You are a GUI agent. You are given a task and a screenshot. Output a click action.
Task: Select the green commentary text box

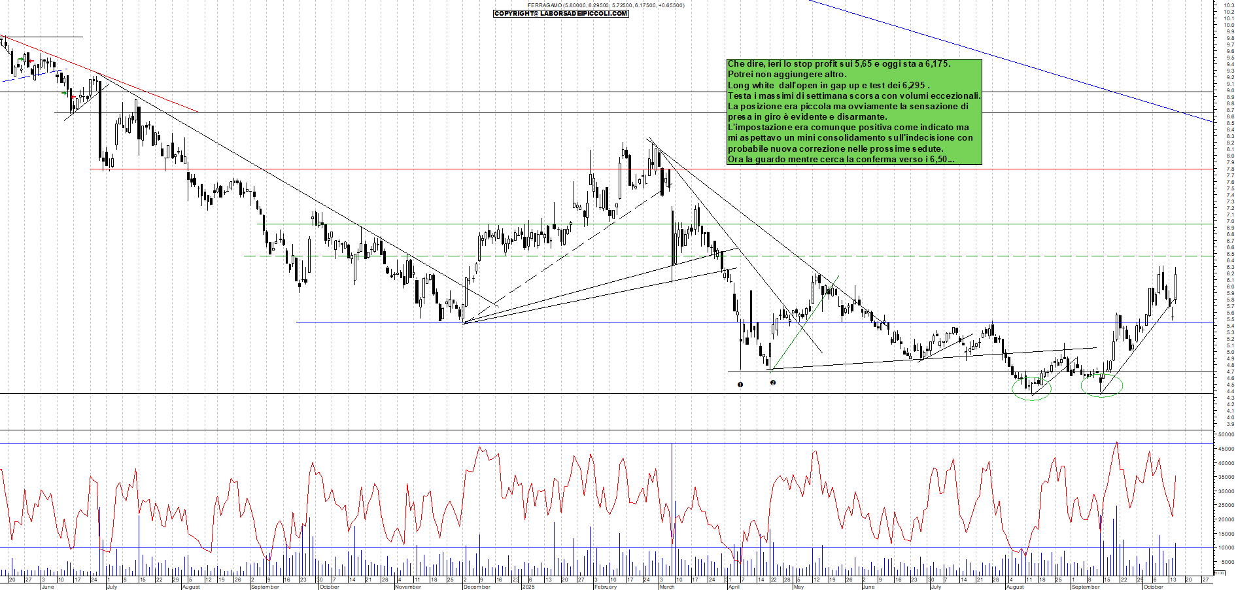point(854,111)
